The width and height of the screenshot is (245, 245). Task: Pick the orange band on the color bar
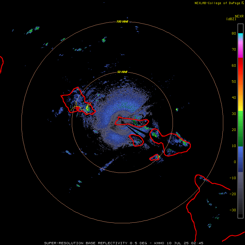pyautogui.click(x=240, y=89)
